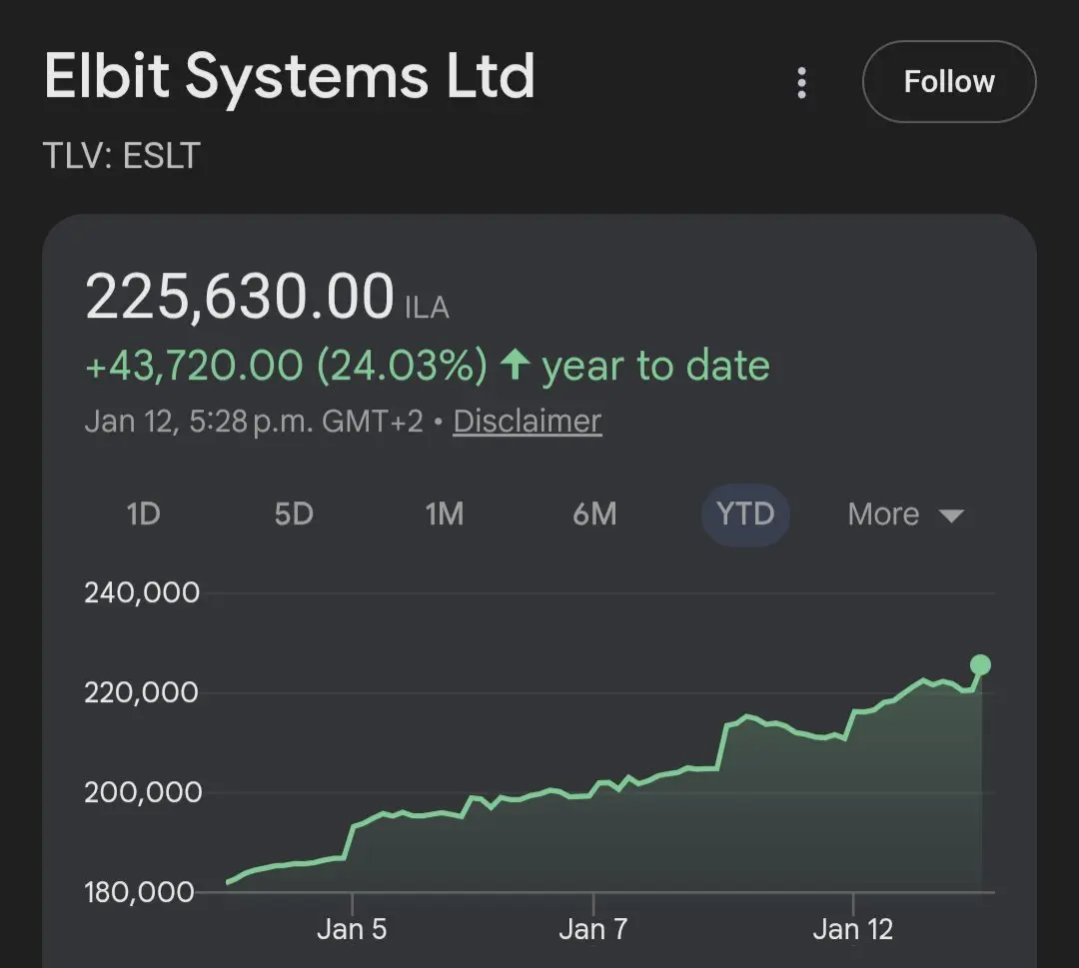Click the 240,000 y-axis label
This screenshot has width=1079, height=968.
pyautogui.click(x=143, y=593)
